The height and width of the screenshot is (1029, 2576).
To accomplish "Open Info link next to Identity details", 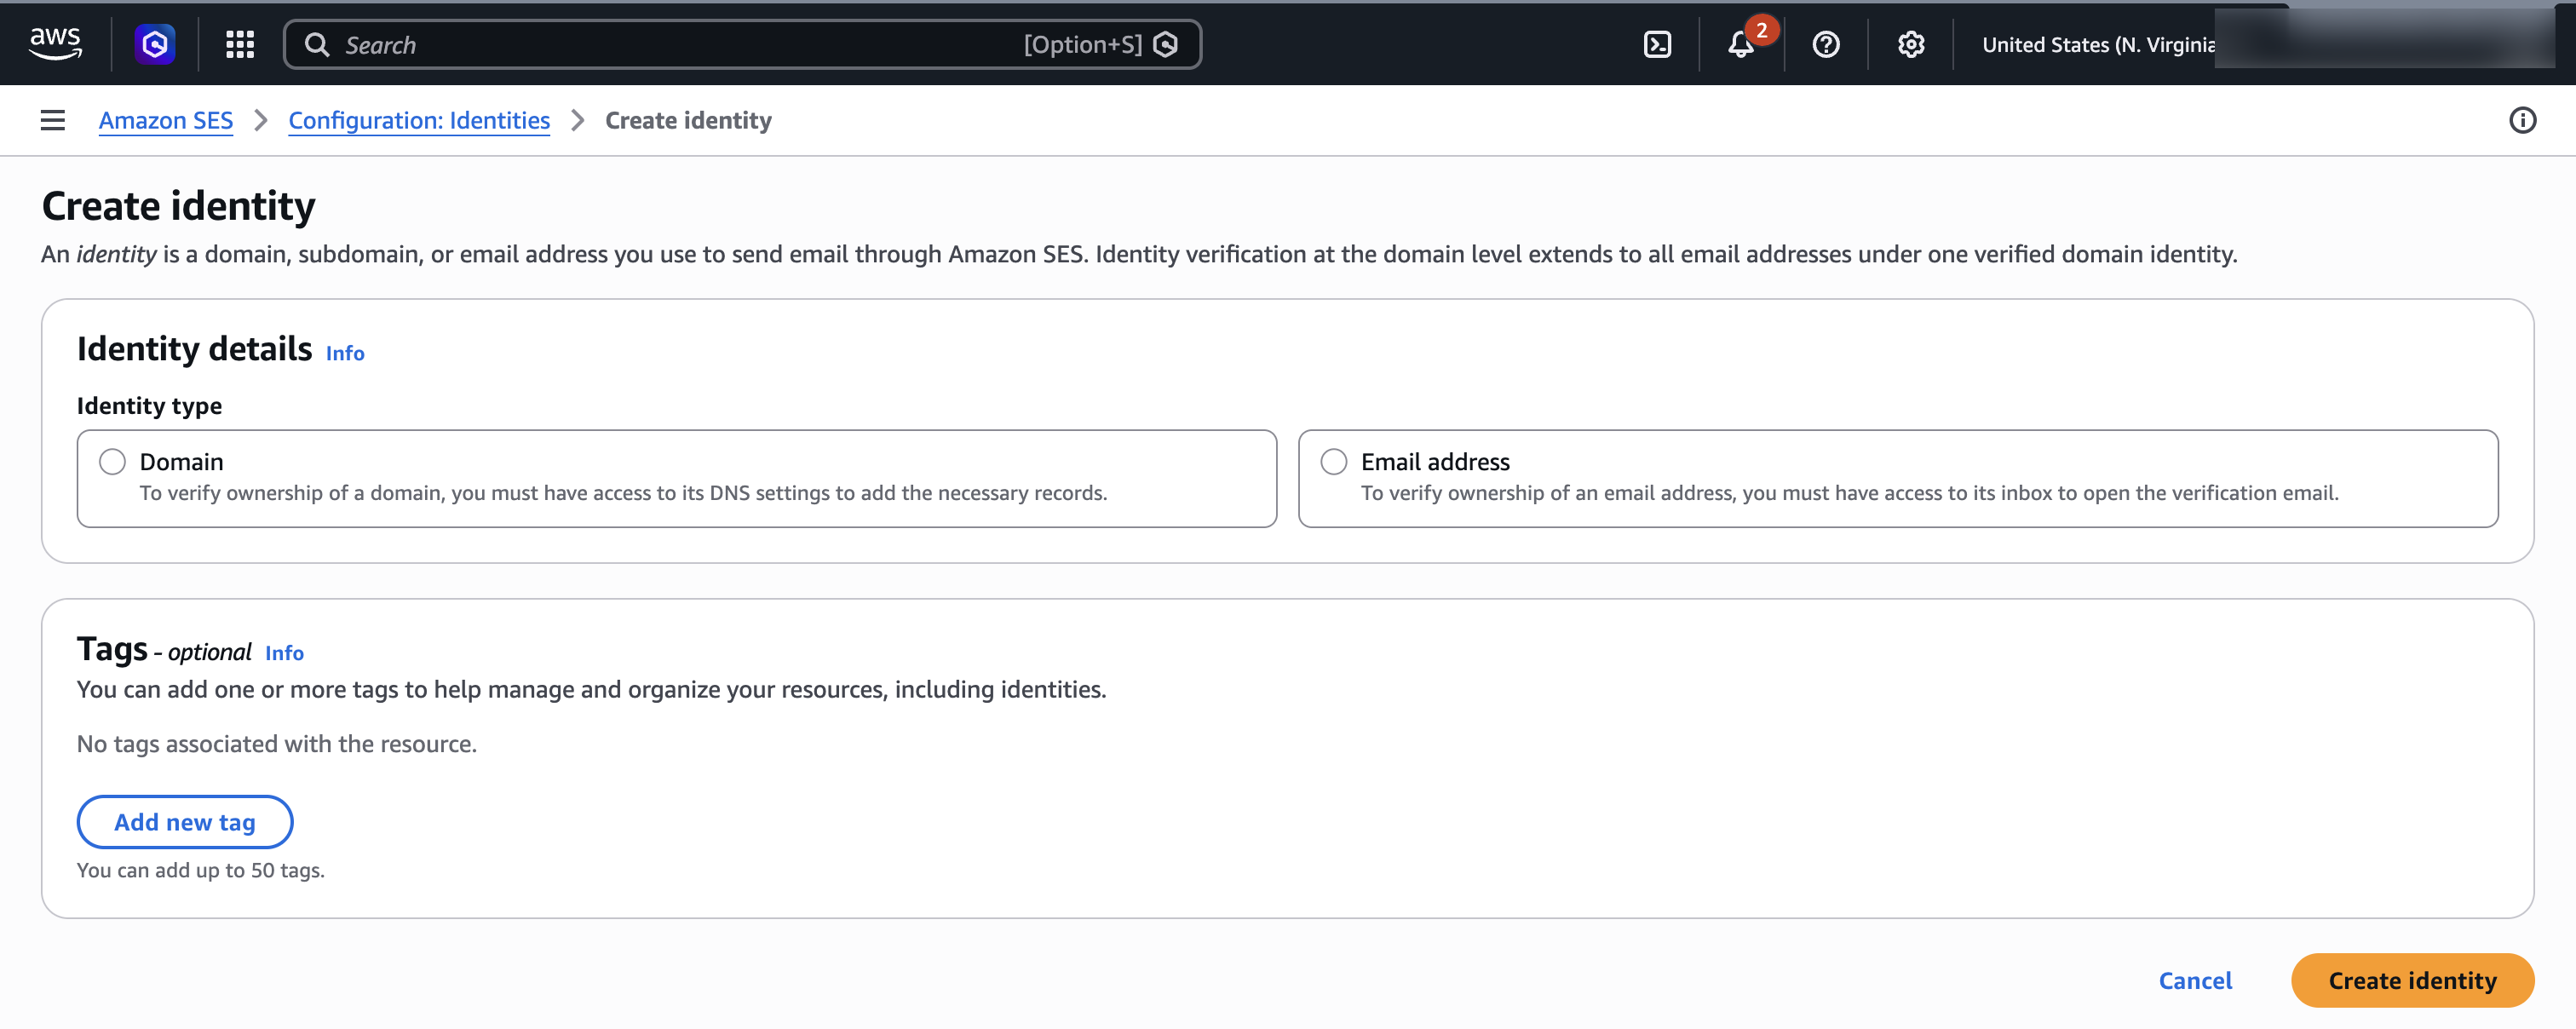I will click(344, 353).
